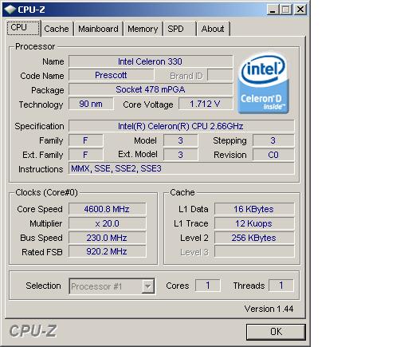Viewport: 408px width, 347px height.
Task: Click the CPU-Z title bar icon
Action: pos(10,10)
